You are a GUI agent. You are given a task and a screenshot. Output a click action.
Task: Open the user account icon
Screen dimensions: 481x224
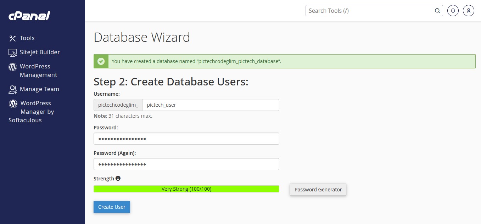469,11
